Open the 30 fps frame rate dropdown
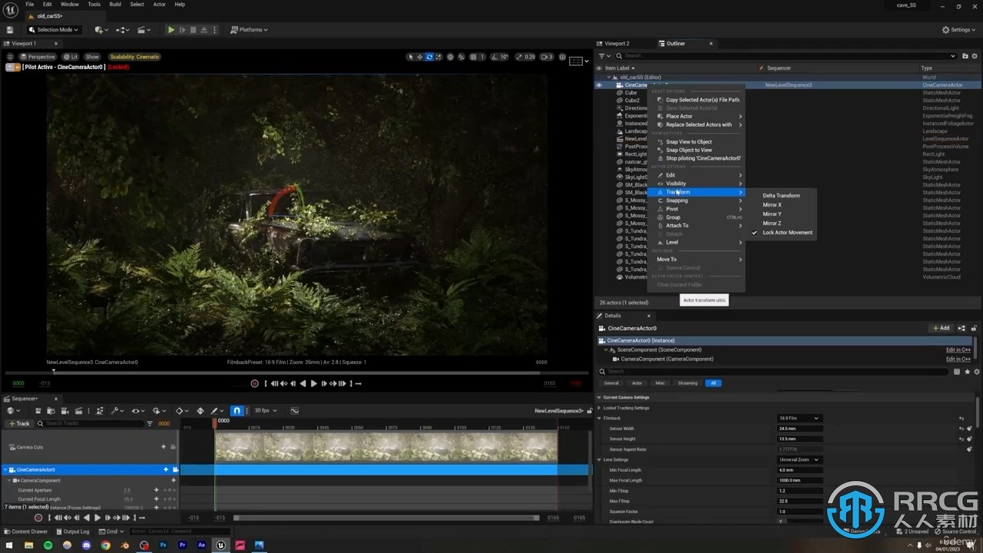This screenshot has width=983, height=553. click(266, 411)
